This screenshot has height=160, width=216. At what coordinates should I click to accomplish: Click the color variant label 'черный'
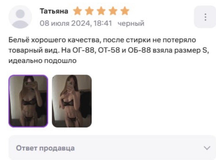pos(131,23)
